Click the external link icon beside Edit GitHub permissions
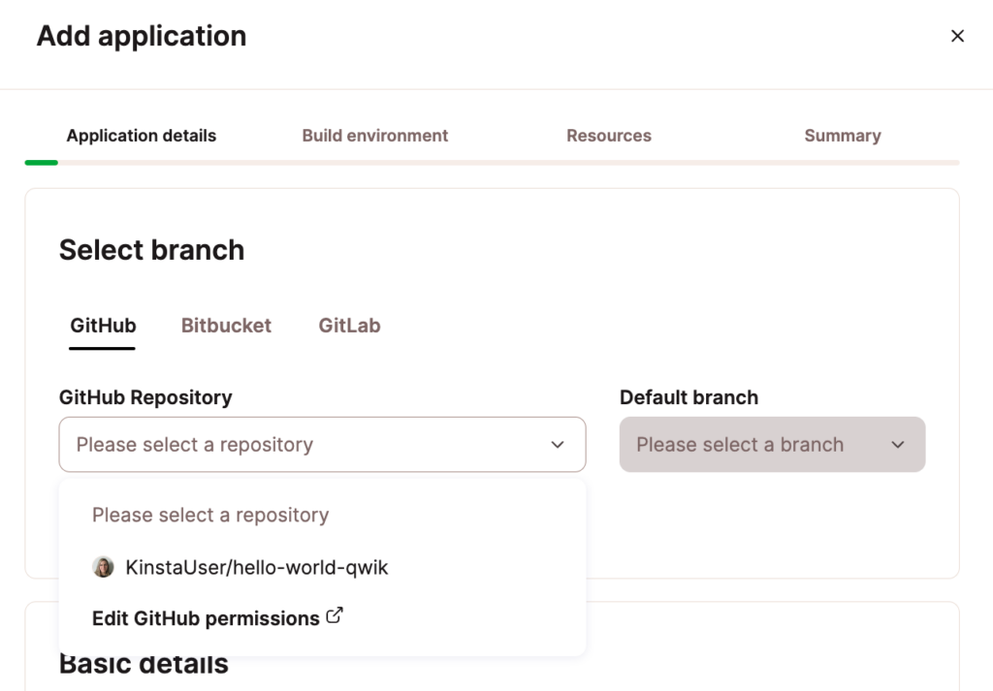Image resolution: width=993 pixels, height=691 pixels. [x=335, y=617]
